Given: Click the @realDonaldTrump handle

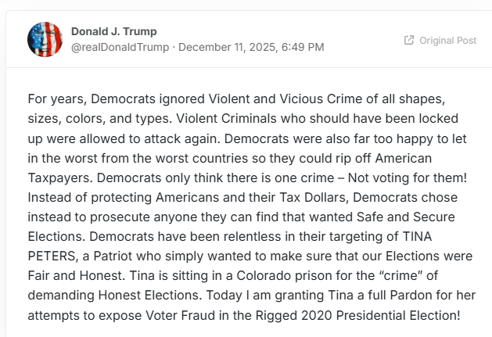Looking at the screenshot, I should pos(120,47).
